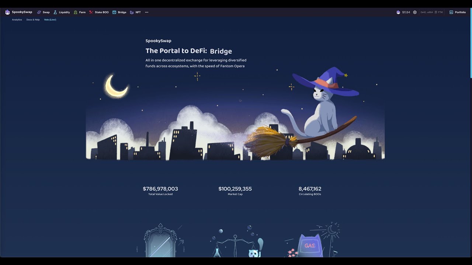Open the Bridge page label
This screenshot has width=472, height=265.
pos(122,12)
